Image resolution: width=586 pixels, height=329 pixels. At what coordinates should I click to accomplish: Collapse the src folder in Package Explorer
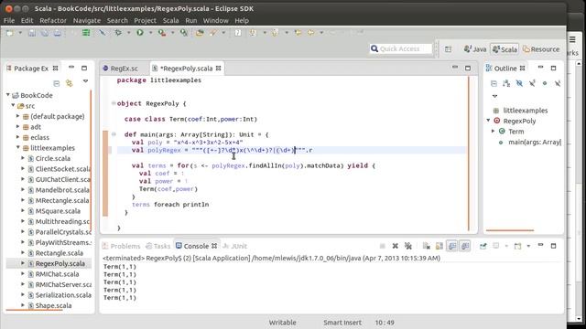pos(13,106)
